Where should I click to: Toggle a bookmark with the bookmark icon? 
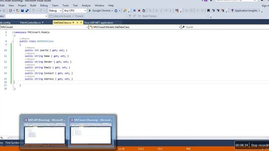[208, 10]
